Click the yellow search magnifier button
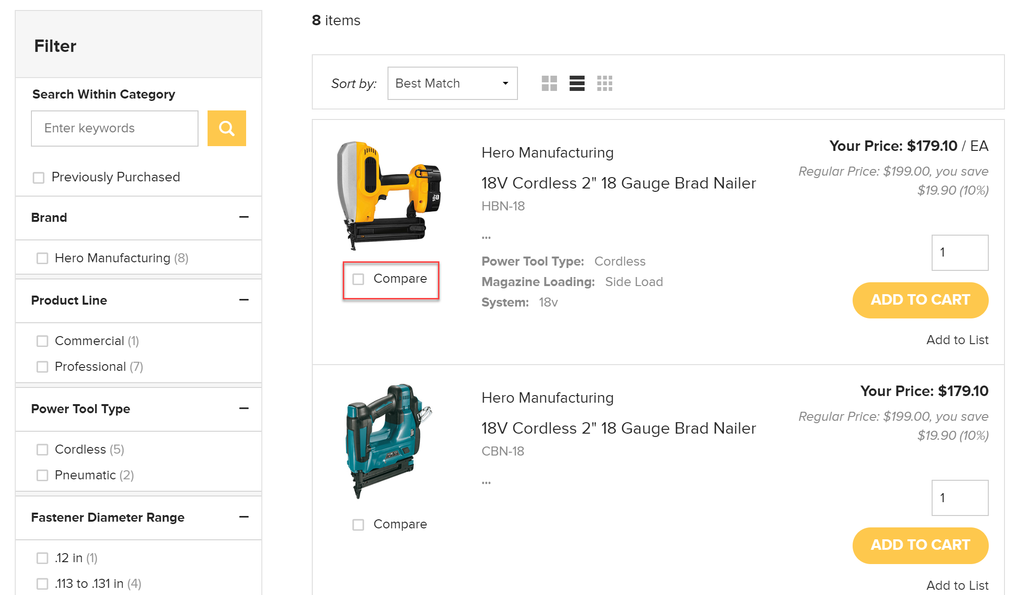The height and width of the screenshot is (595, 1024). point(227,128)
